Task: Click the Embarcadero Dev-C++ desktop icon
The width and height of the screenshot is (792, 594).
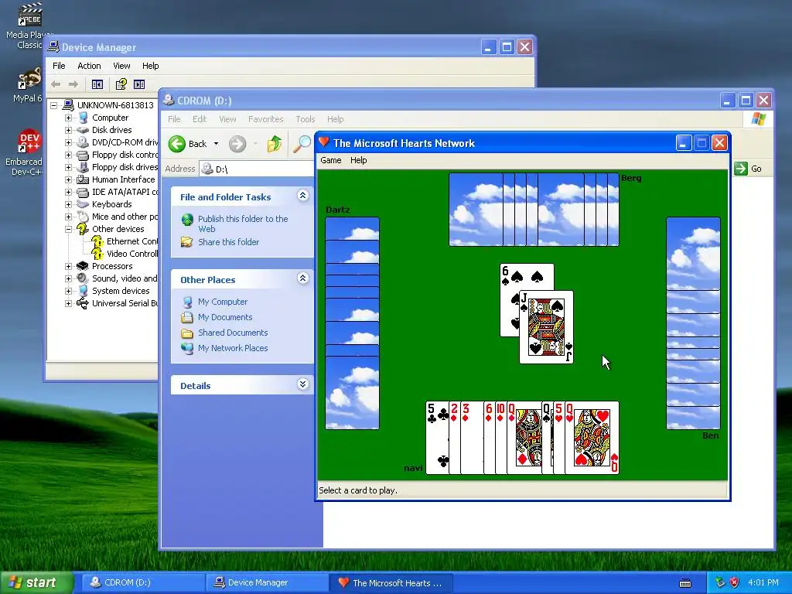Action: (x=24, y=152)
